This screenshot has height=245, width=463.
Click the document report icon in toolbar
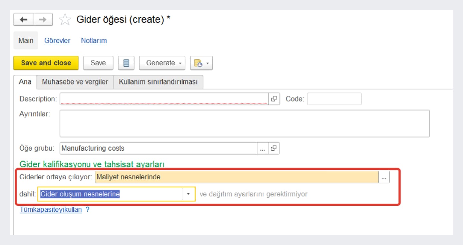pos(198,63)
